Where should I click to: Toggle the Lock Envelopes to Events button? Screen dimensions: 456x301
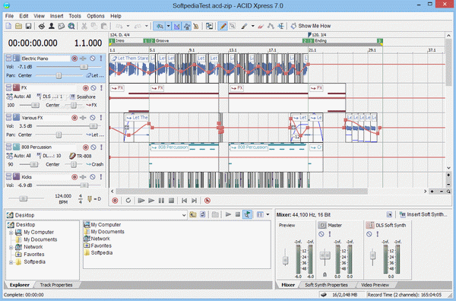(x=186, y=26)
